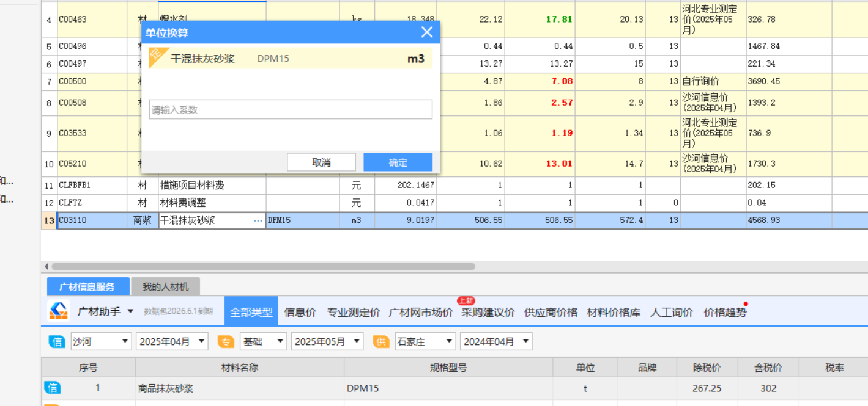Select code cell C03533
This screenshot has width=868, height=406.
[x=92, y=133]
